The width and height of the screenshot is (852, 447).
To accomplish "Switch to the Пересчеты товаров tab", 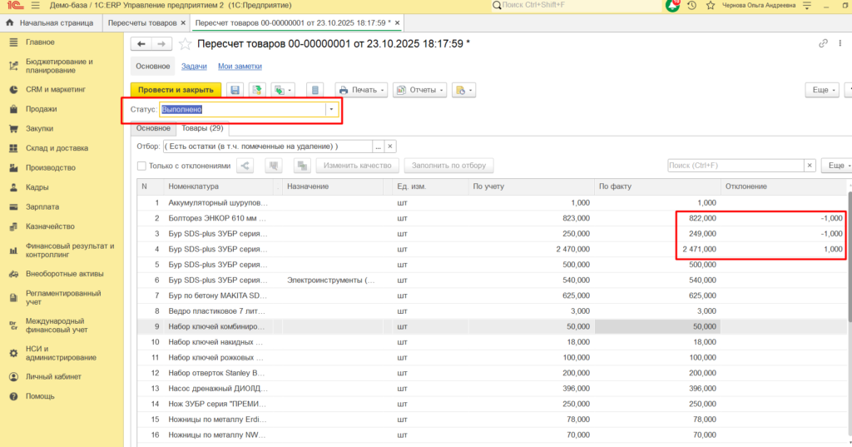I will tap(141, 22).
